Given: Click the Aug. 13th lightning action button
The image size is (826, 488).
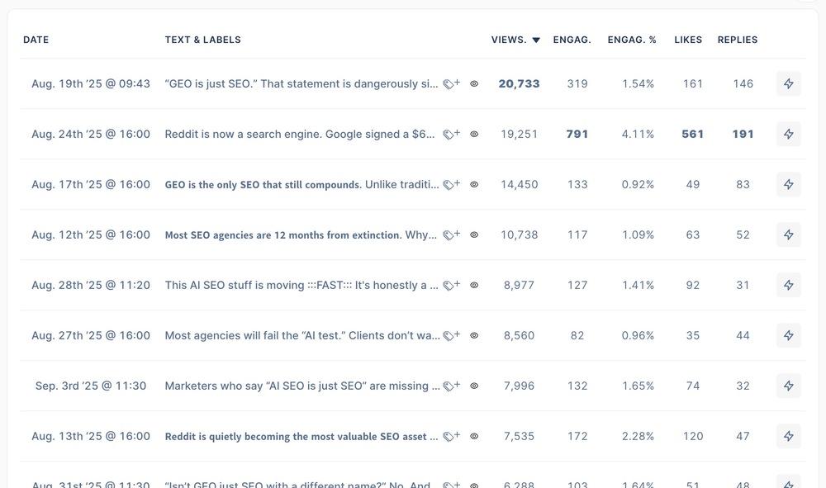Looking at the screenshot, I should coord(788,437).
